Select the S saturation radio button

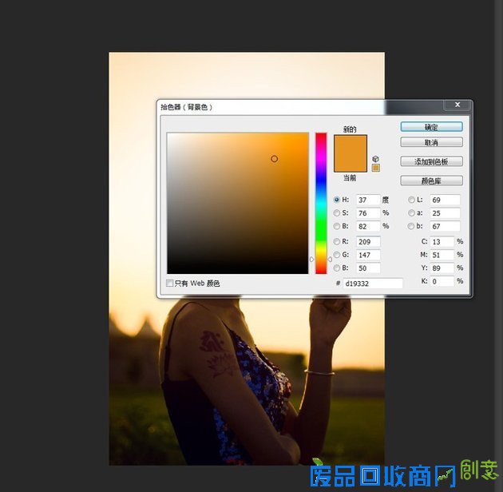pyautogui.click(x=336, y=213)
